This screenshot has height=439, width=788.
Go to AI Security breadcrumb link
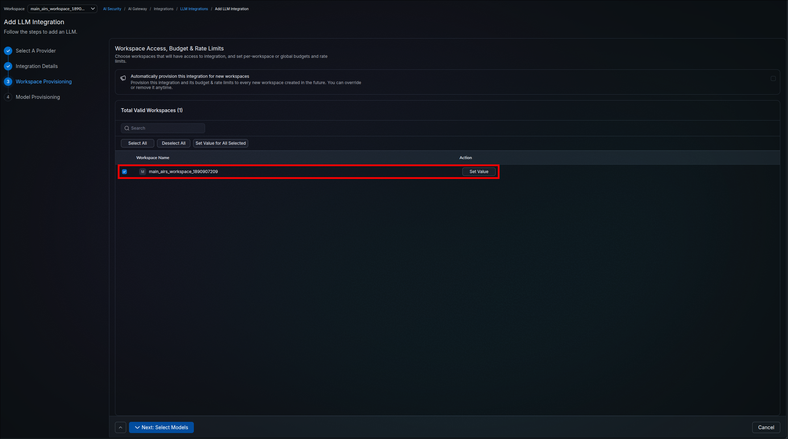click(x=112, y=9)
